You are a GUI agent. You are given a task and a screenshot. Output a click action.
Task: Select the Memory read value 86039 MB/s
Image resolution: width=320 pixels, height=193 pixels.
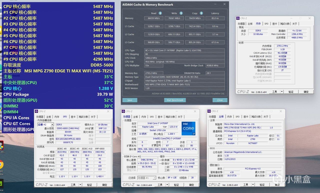click(154, 18)
